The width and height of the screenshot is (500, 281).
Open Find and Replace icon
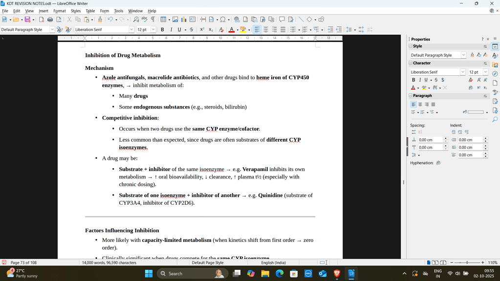coord(136,20)
